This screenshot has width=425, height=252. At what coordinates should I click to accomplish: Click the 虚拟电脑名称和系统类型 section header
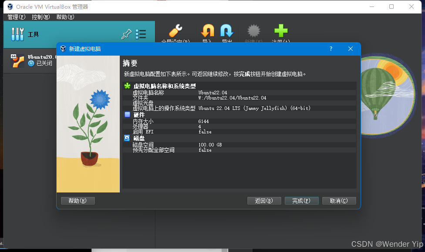point(165,86)
